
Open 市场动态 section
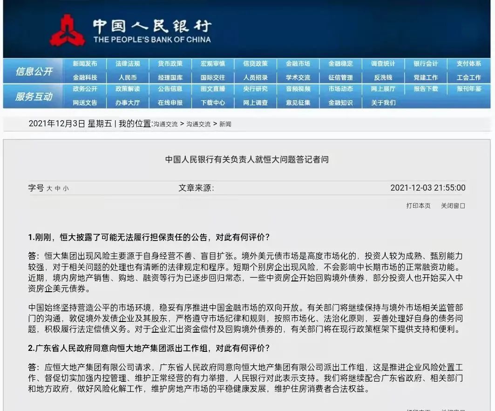pyautogui.click(x=340, y=89)
